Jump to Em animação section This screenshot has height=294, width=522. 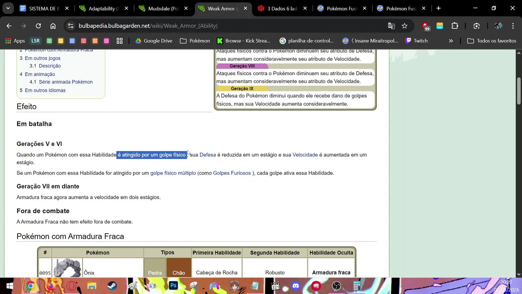[x=40, y=74]
